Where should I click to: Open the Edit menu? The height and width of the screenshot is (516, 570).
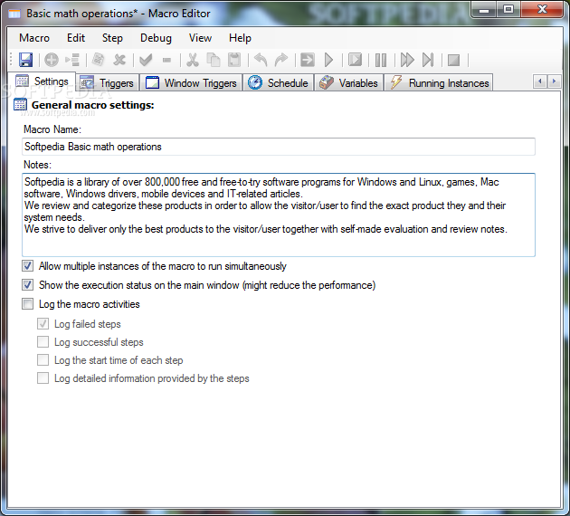(76, 38)
